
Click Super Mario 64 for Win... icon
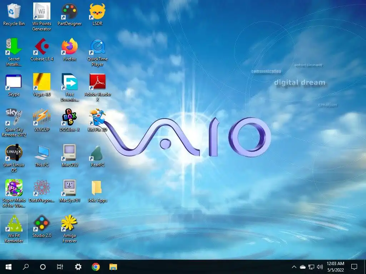[x=14, y=188]
